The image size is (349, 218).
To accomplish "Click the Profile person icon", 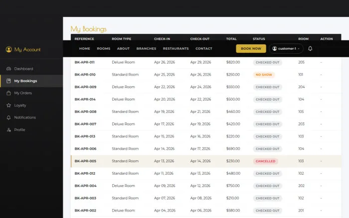I will coord(8,130).
